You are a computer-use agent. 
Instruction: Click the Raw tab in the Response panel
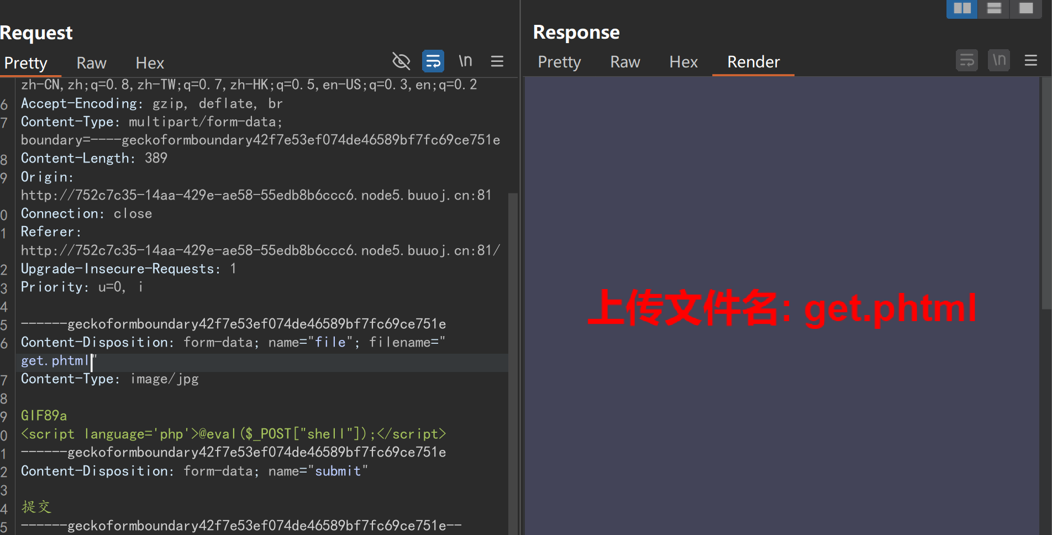pyautogui.click(x=624, y=61)
